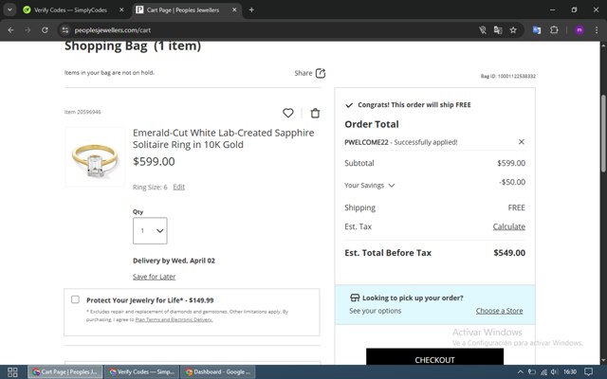This screenshot has width=607, height=379.
Task: Switch to Verify Codes taskbar window
Action: click(142, 372)
